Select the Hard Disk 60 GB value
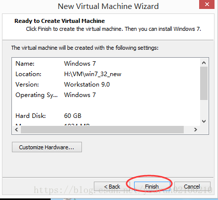Viewport: 218px width, 200px height. 73,116
